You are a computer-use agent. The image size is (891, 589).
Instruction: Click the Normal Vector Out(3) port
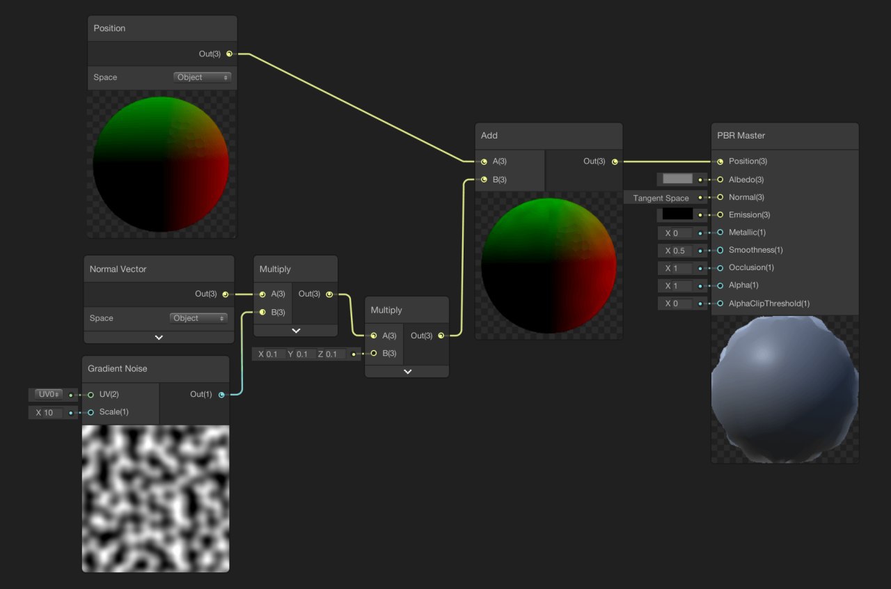(225, 294)
